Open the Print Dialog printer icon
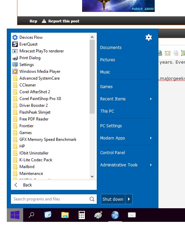Screen dimensions: 185x229 (15, 58)
